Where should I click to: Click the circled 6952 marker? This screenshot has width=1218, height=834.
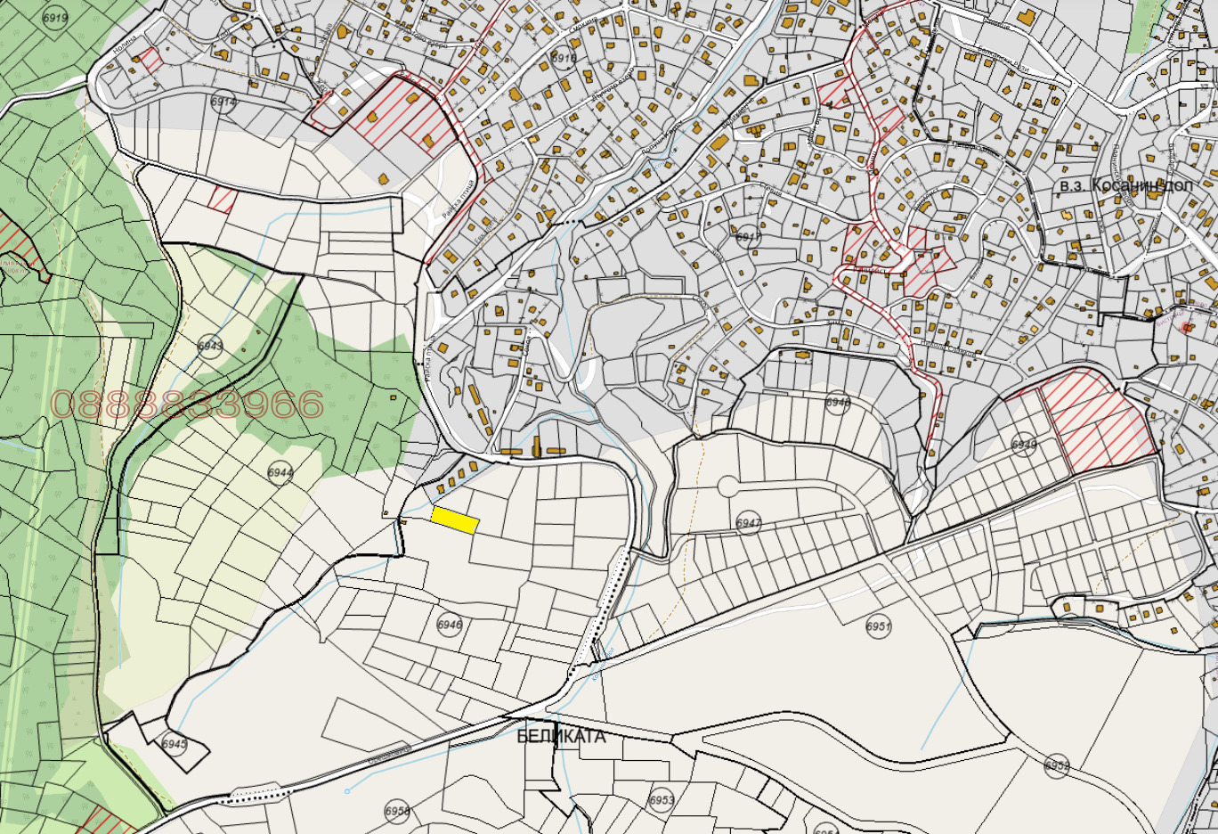[x=1056, y=765]
